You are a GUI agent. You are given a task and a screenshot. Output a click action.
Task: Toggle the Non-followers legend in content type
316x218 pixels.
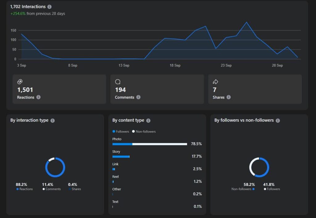[x=144, y=132]
